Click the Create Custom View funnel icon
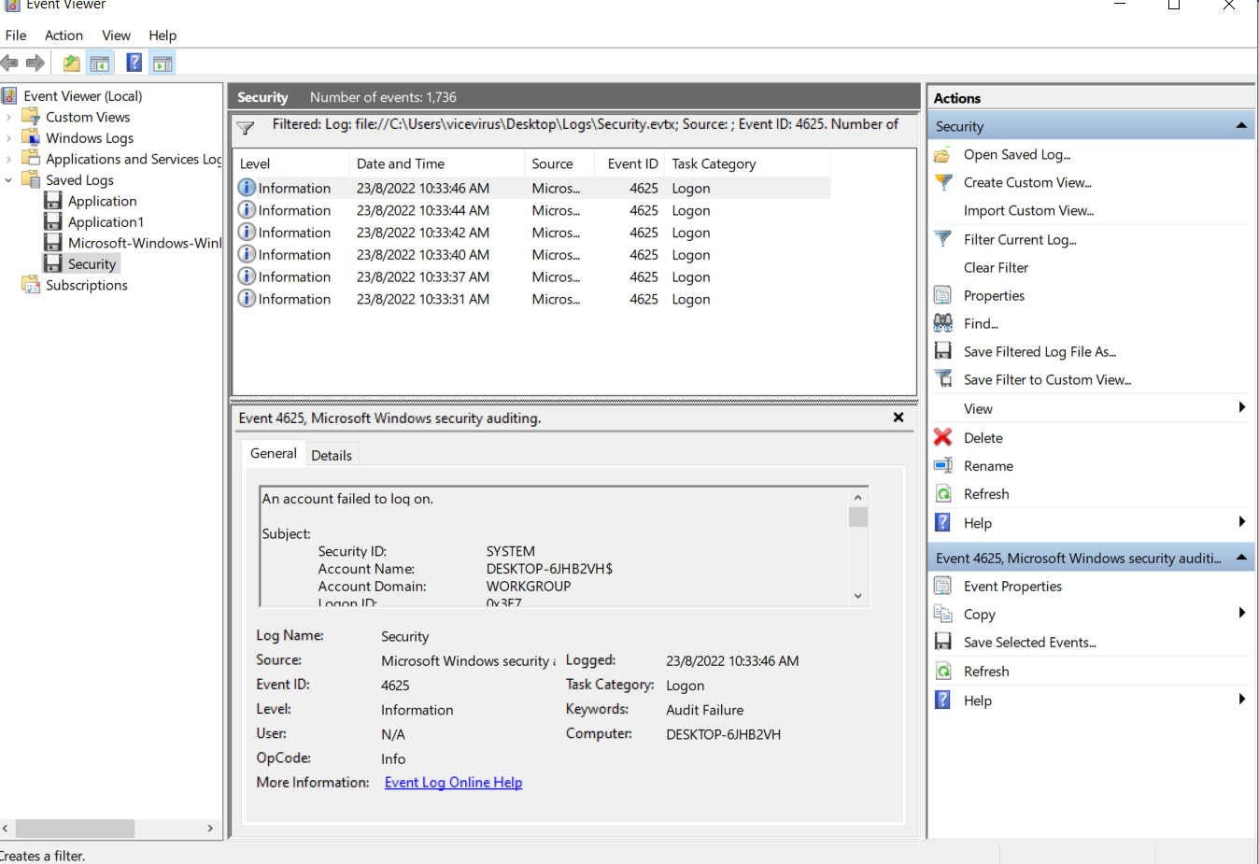 944,182
